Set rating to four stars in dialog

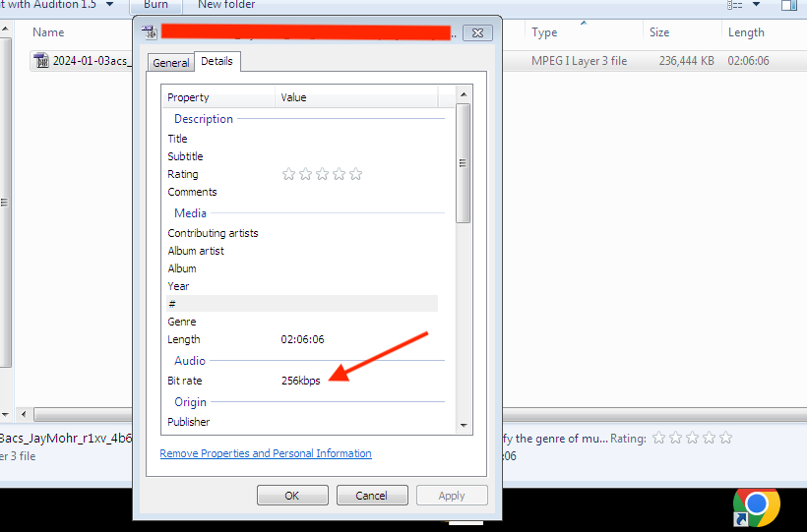coord(340,174)
